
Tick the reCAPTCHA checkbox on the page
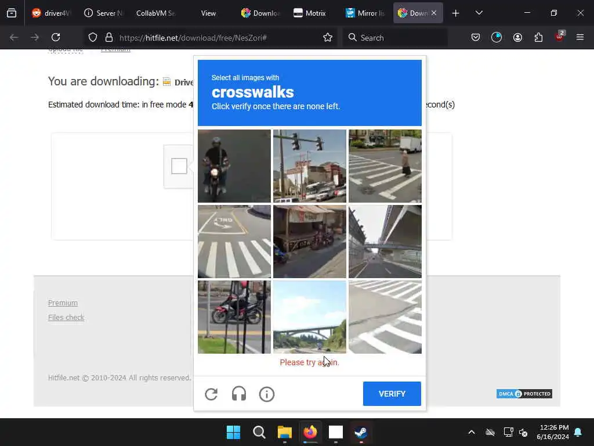click(179, 166)
